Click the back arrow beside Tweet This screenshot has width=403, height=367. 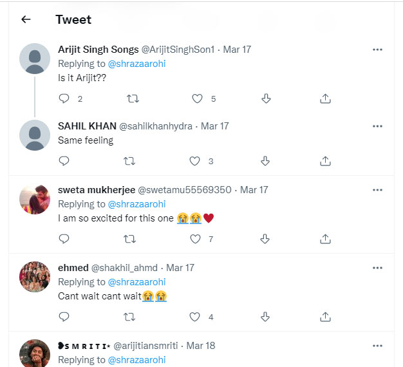point(26,19)
